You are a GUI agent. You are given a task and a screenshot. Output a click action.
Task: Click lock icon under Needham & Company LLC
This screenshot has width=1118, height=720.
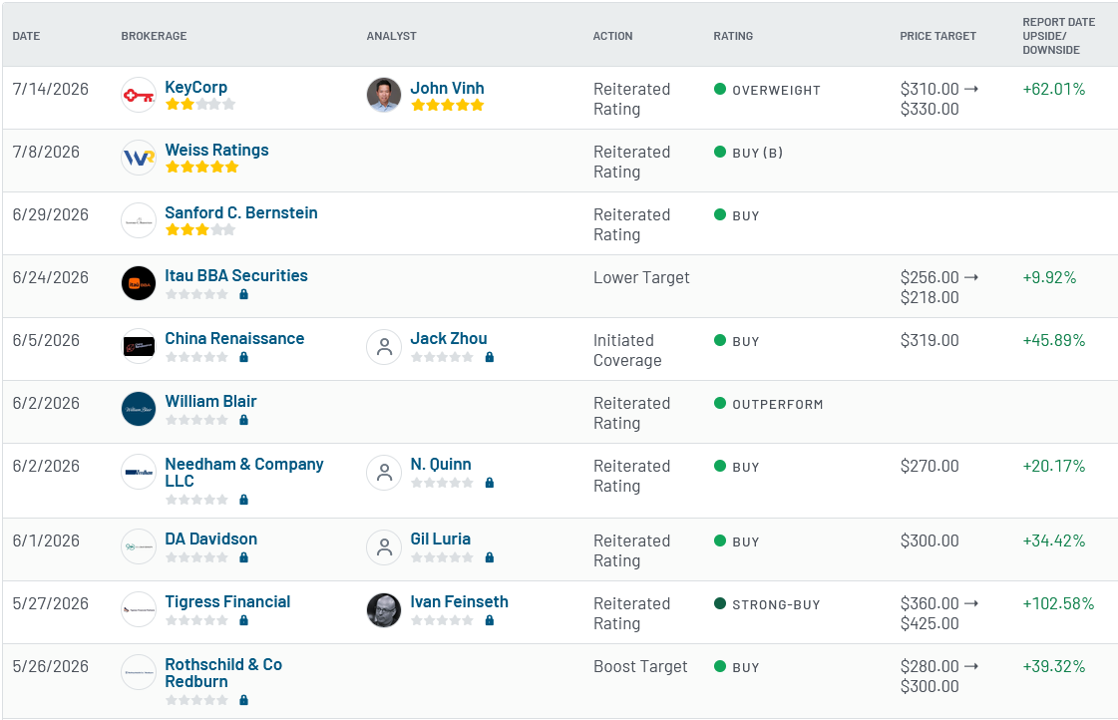pos(244,500)
